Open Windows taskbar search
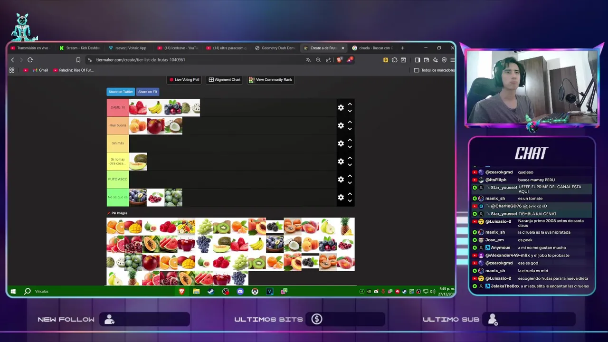 pos(28,291)
